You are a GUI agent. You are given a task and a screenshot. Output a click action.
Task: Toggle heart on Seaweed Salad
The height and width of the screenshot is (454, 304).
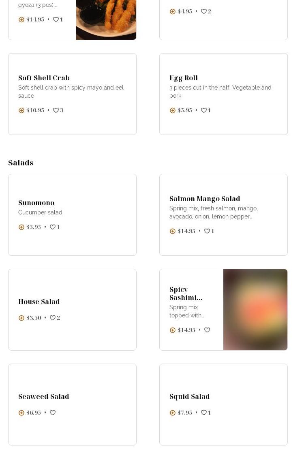53,413
